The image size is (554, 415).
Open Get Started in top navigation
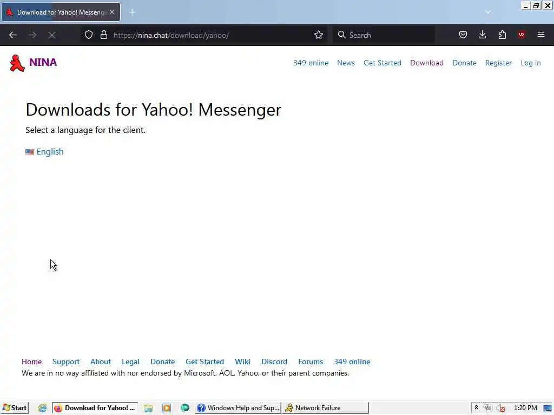coord(382,63)
